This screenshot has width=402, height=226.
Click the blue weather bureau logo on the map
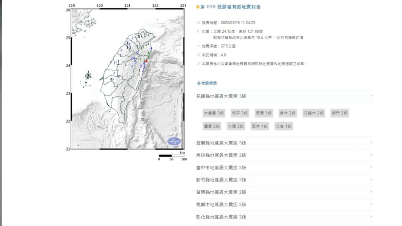tap(174, 141)
